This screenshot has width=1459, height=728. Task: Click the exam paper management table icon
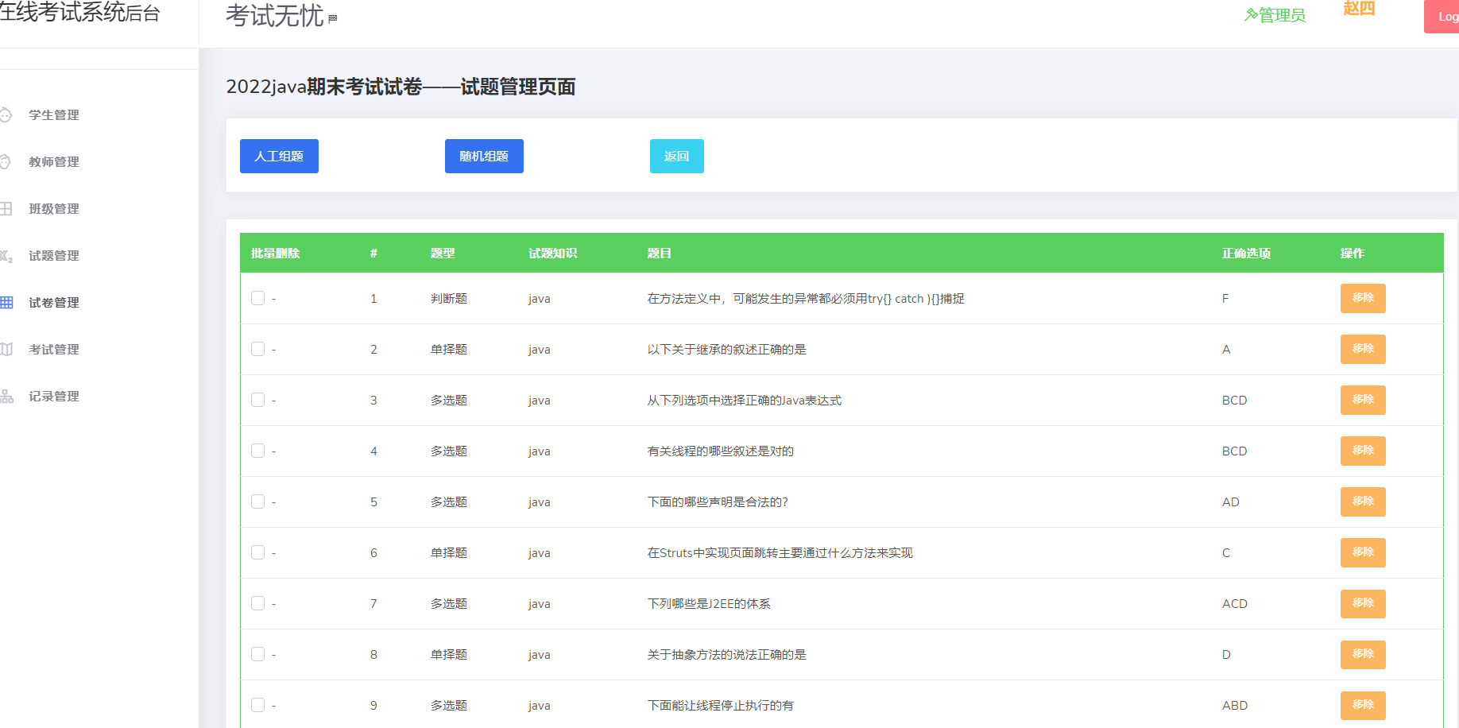(x=6, y=303)
